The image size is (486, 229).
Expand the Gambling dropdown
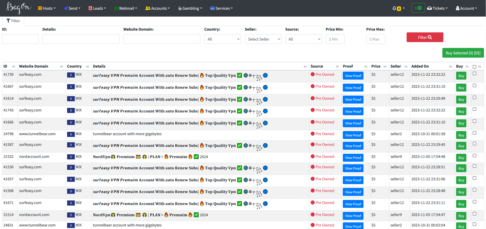190,8
